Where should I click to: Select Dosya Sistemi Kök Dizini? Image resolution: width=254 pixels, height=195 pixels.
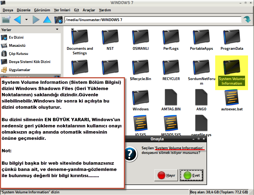point(30,61)
